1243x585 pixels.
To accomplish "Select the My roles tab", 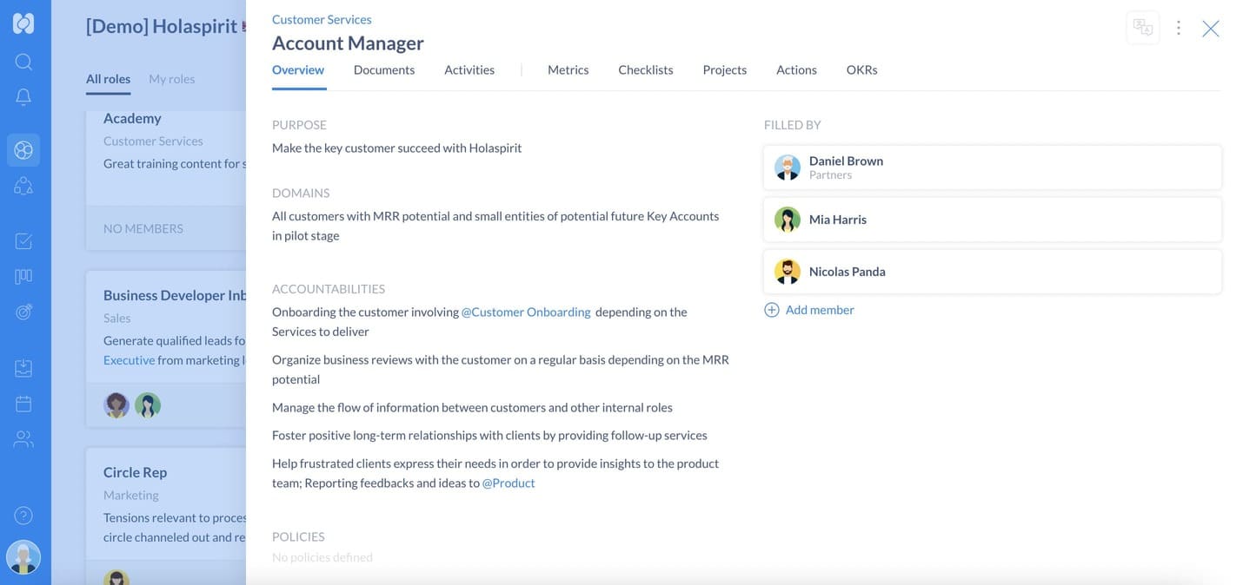I will 172,79.
